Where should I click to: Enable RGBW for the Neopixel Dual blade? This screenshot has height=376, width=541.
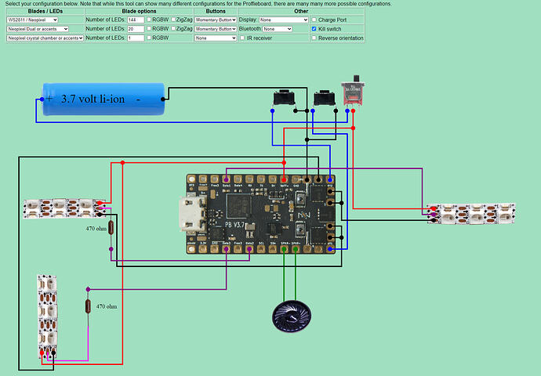pyautogui.click(x=149, y=29)
